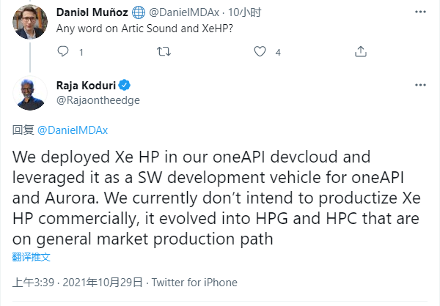Open more options on Raja Koduri's tweet
This screenshot has height=306, width=440.
click(420, 85)
